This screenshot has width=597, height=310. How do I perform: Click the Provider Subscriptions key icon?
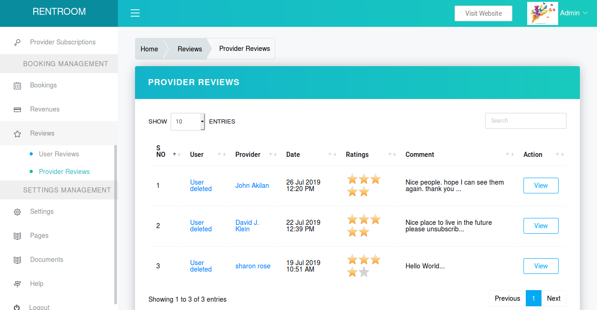click(17, 43)
